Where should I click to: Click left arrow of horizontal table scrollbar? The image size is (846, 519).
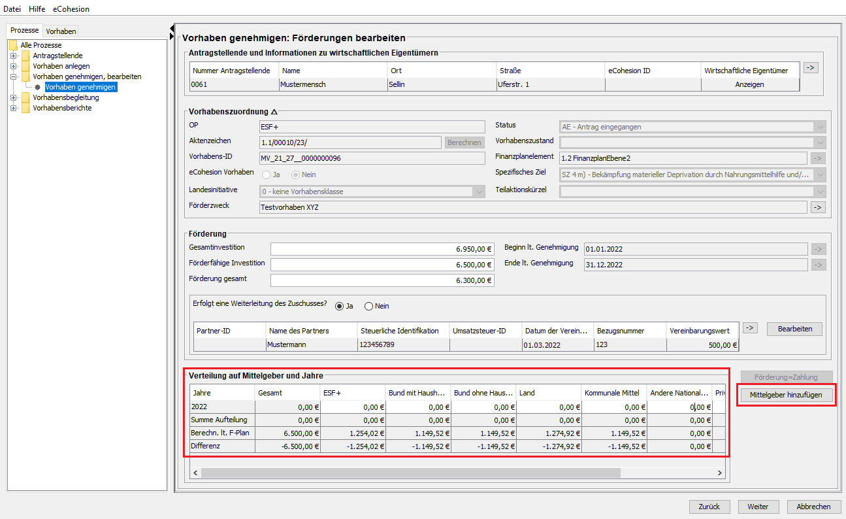click(194, 473)
